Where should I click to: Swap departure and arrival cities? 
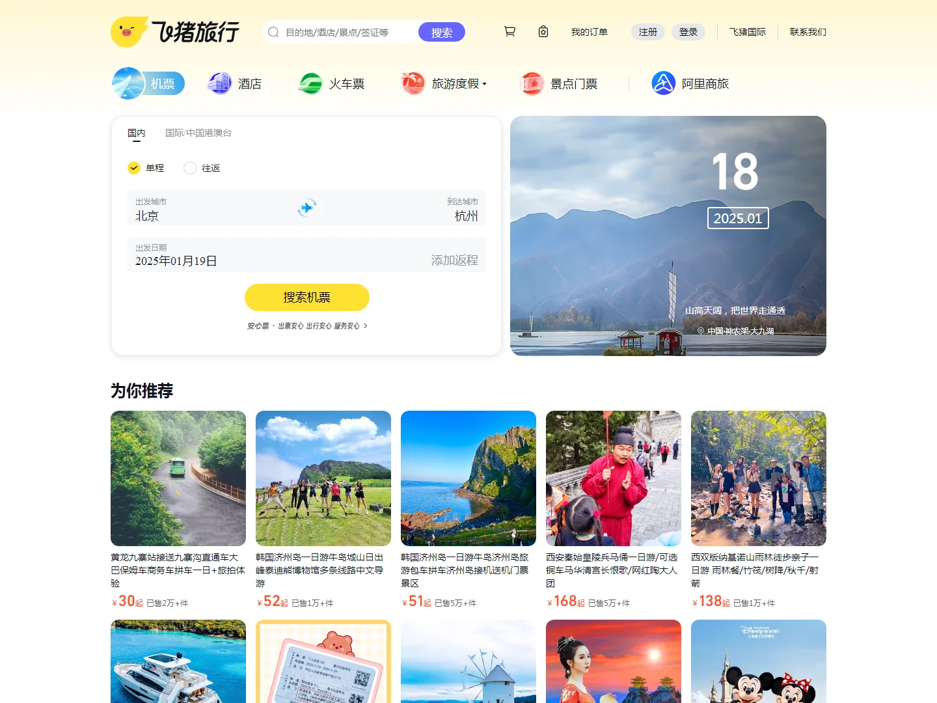click(x=306, y=208)
